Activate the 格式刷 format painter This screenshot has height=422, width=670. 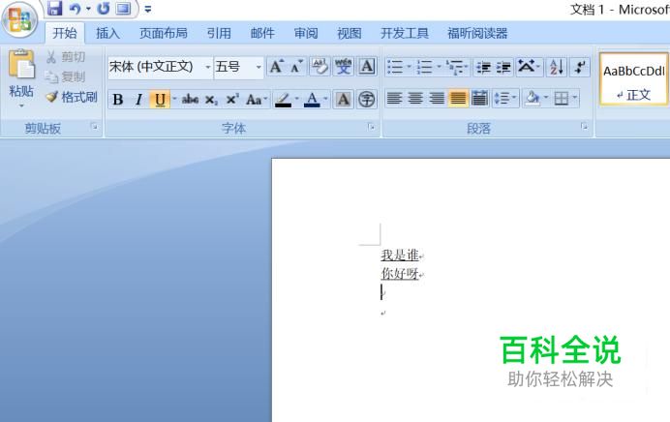(72, 97)
